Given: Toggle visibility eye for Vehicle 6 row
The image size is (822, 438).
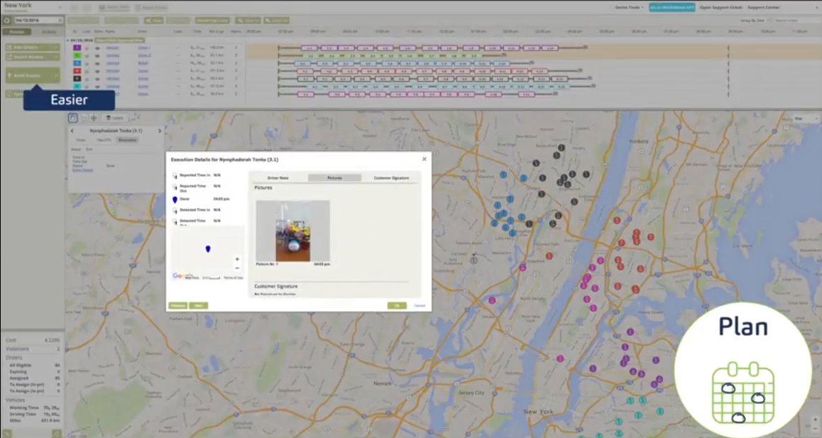Looking at the screenshot, I should 97,87.
